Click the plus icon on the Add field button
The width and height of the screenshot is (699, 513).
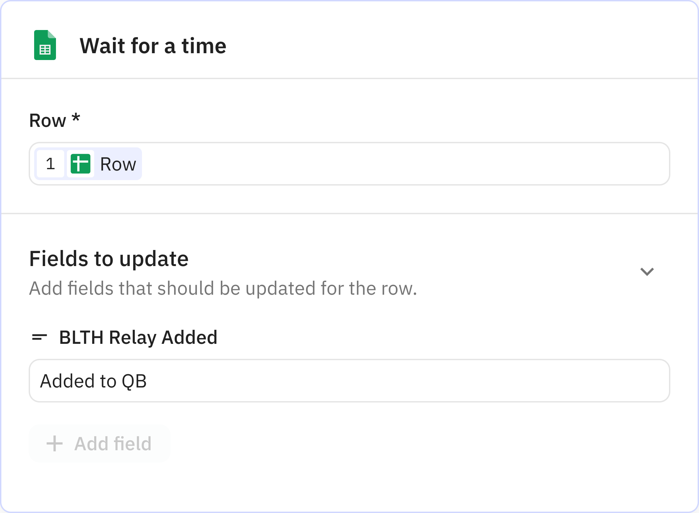[54, 443]
